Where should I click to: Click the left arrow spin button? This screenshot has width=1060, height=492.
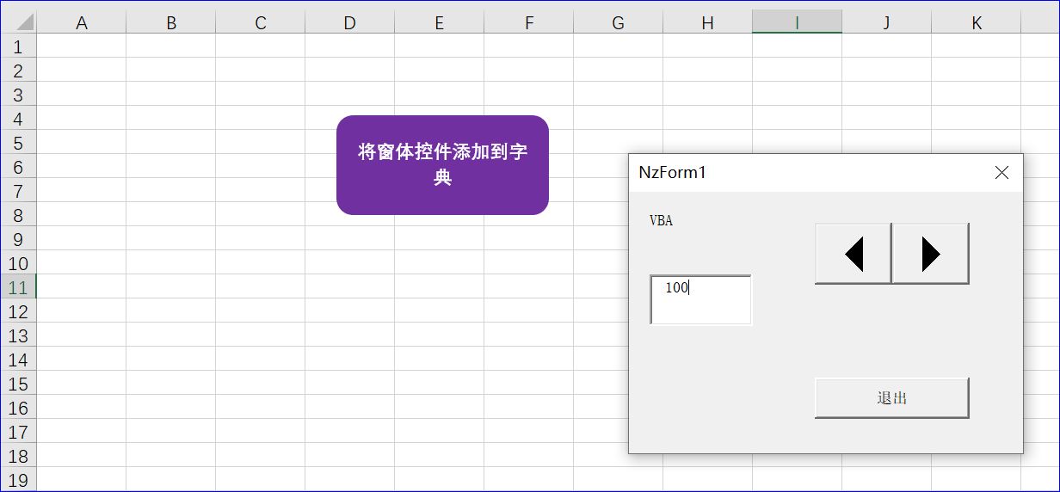[853, 254]
